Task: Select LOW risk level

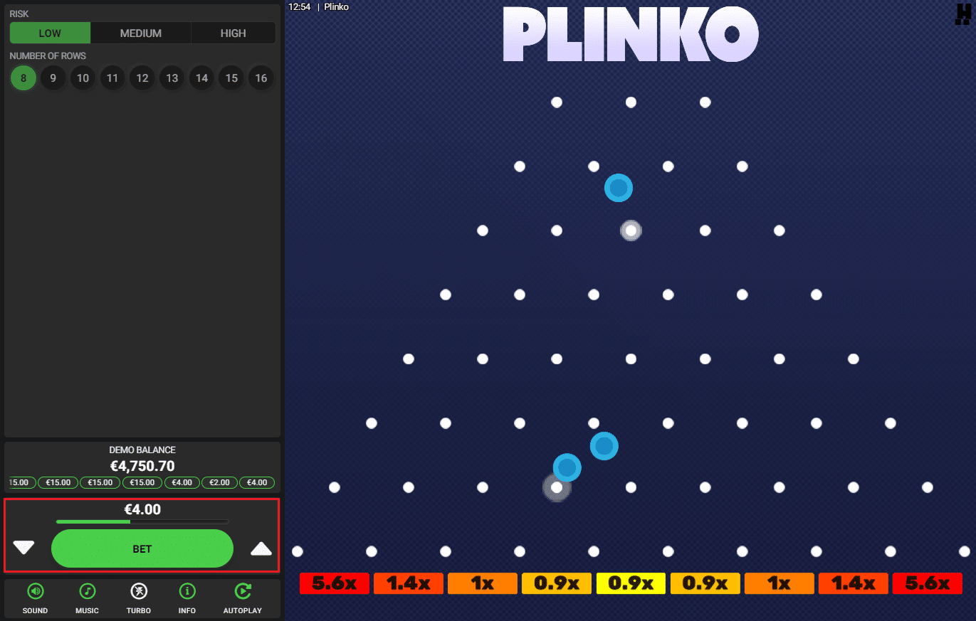Action: [x=50, y=33]
